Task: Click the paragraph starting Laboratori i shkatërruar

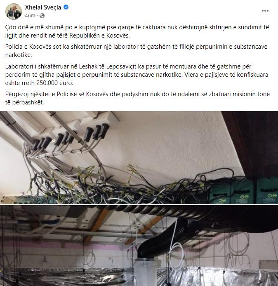Action: 137,75
